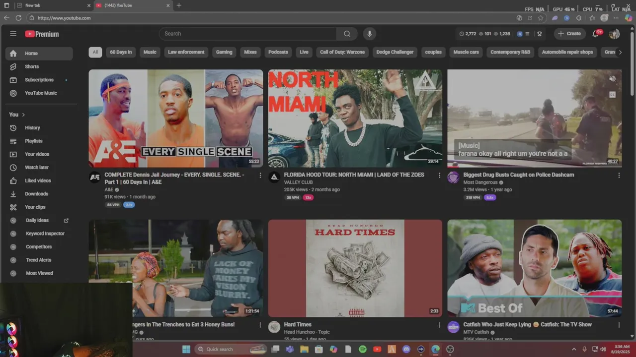Open Liked videos in sidebar
The width and height of the screenshot is (636, 357).
click(x=39, y=180)
